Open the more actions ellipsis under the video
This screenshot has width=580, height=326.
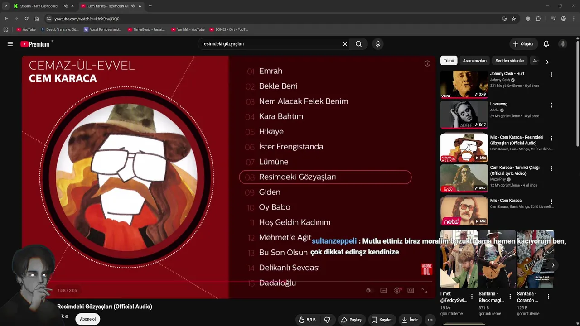[430, 320]
